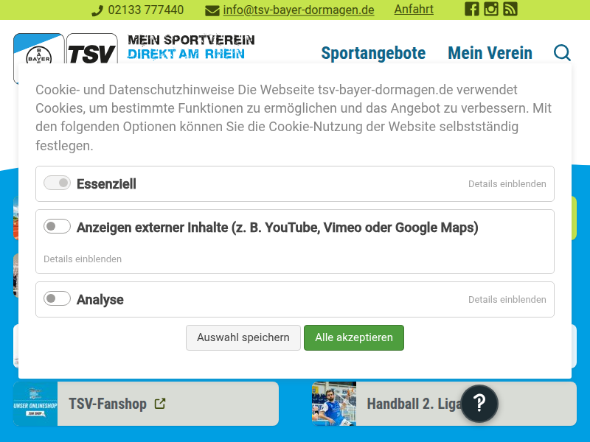Click the RSS feed icon

tap(510, 10)
